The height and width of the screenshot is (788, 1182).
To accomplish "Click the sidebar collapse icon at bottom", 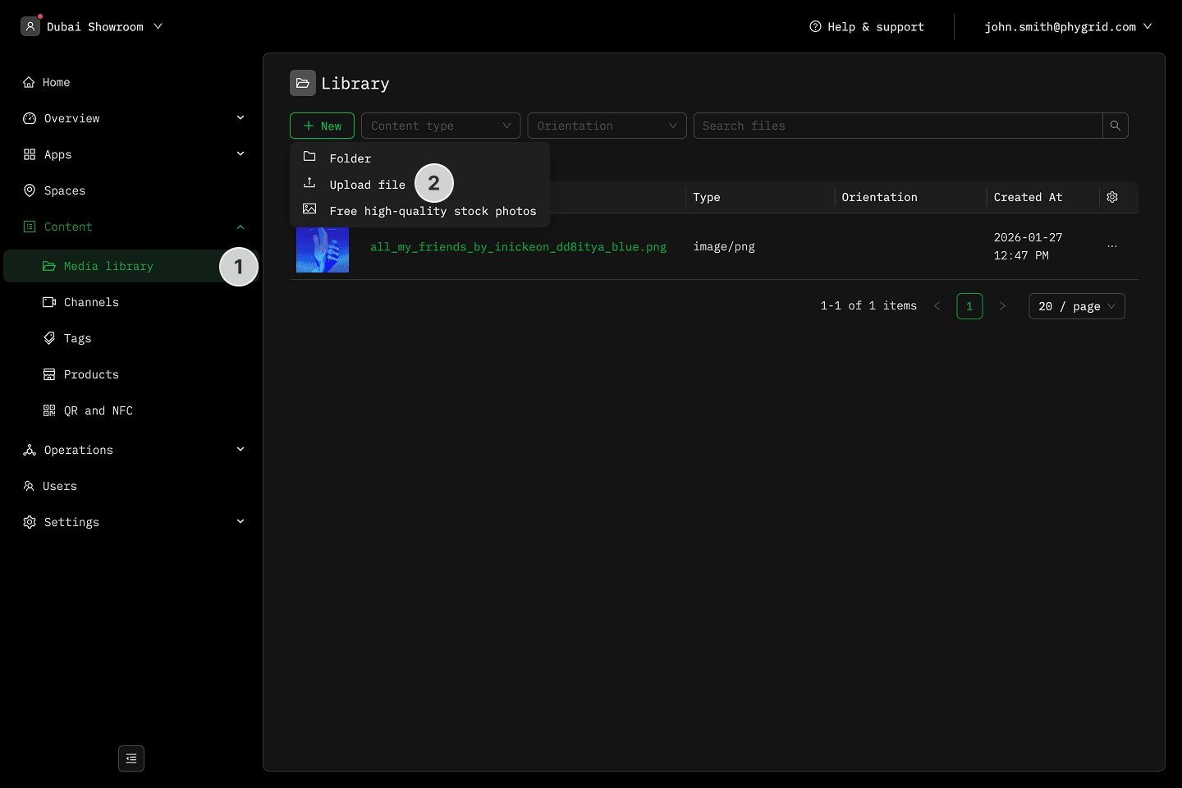I will [131, 758].
